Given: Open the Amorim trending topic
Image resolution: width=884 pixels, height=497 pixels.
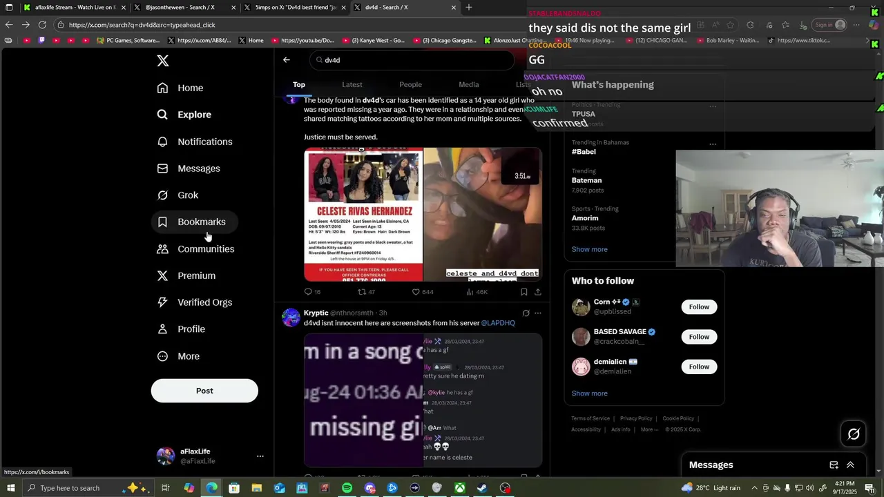Looking at the screenshot, I should click(x=585, y=218).
